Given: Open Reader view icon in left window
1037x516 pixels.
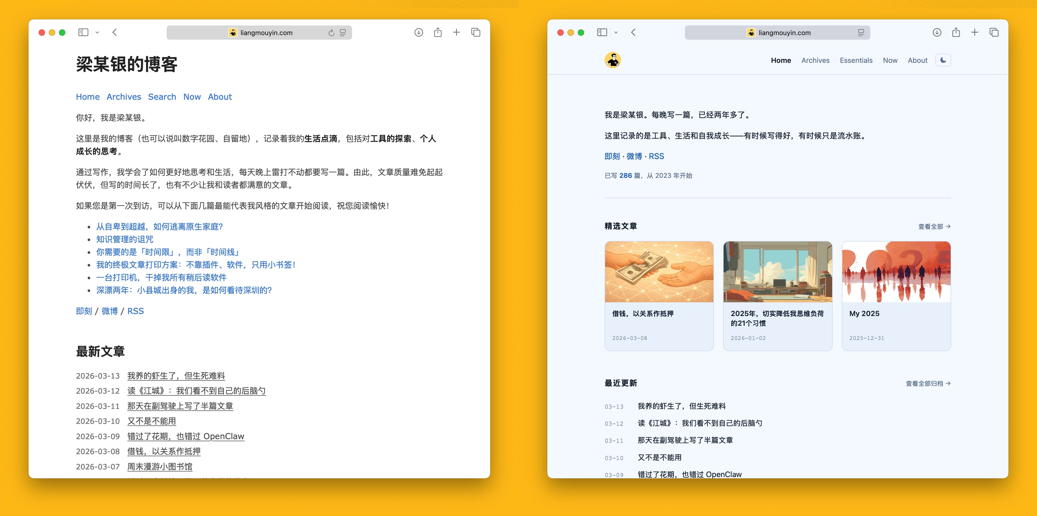Looking at the screenshot, I should pyautogui.click(x=343, y=33).
